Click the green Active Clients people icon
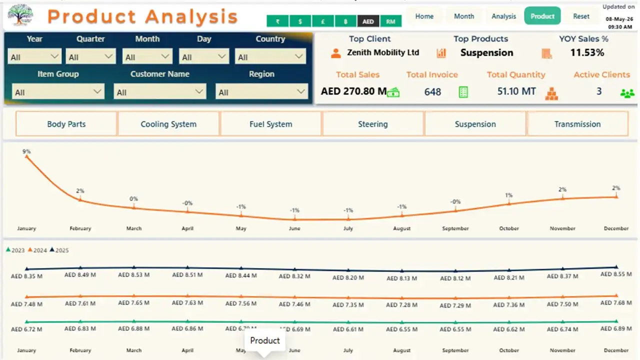This screenshot has height=360, width=640. click(x=627, y=93)
